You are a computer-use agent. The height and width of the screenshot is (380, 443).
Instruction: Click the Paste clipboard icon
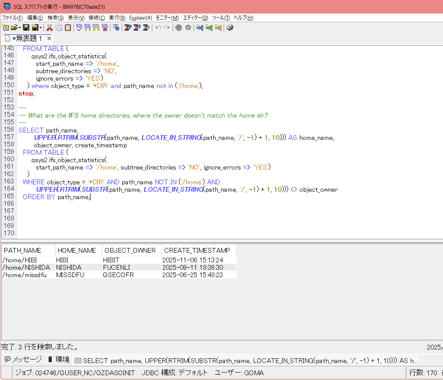[x=68, y=27]
